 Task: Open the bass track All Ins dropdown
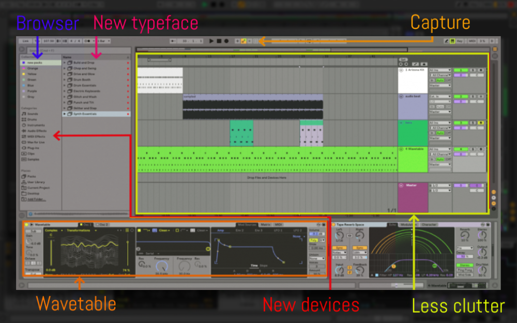(x=440, y=123)
